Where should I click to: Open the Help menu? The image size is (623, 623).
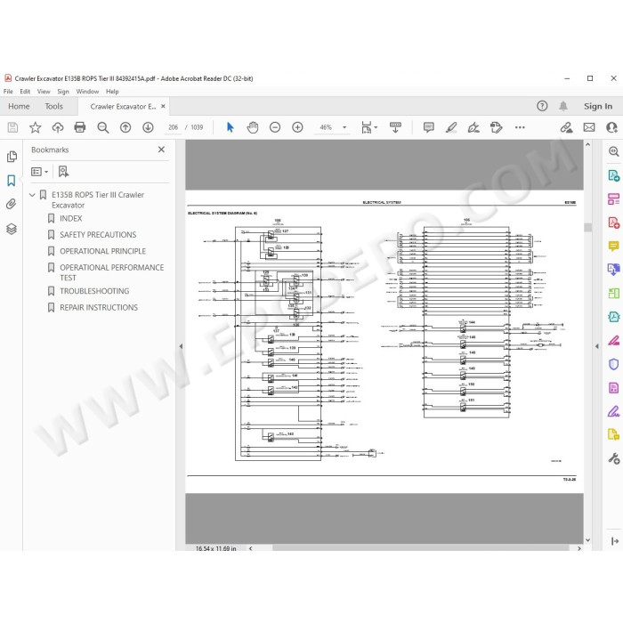[x=112, y=92]
